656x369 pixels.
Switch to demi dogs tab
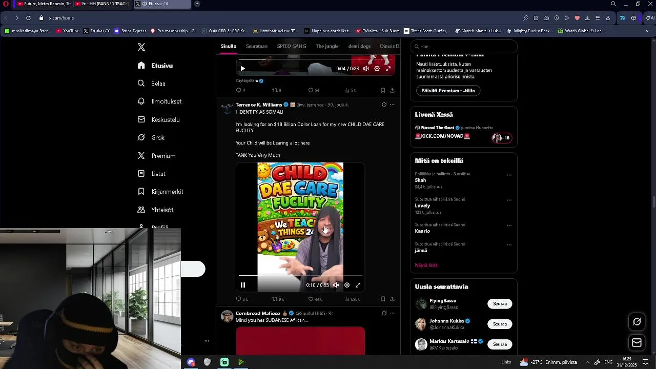pyautogui.click(x=359, y=46)
